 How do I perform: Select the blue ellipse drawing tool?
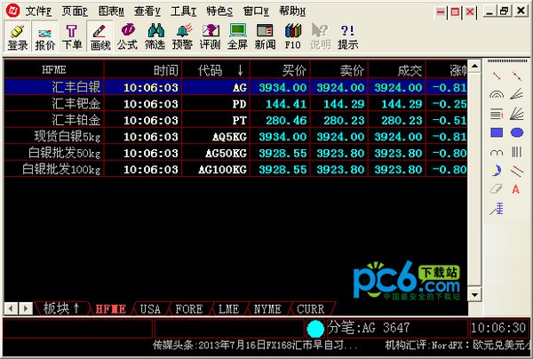click(x=517, y=132)
